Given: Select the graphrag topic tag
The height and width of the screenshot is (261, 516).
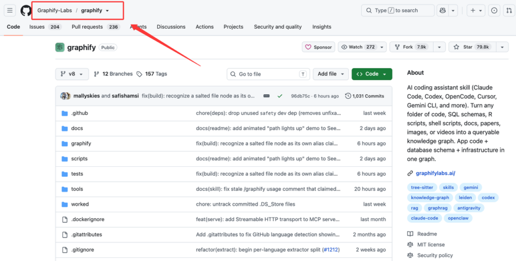Looking at the screenshot, I should click(x=437, y=208).
